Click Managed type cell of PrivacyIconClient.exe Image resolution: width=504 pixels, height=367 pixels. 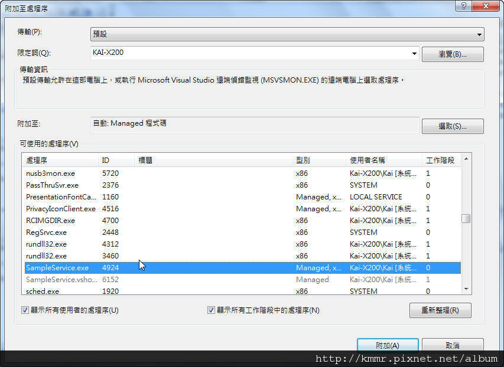pos(318,209)
